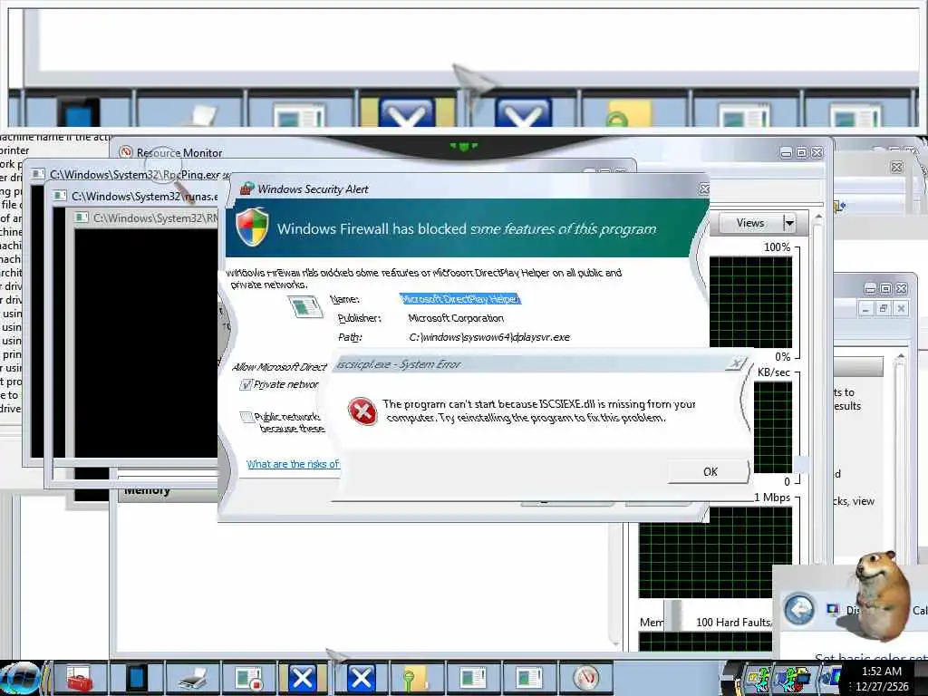
Task: Open the 'What are the risks of' link
Action: [293, 464]
